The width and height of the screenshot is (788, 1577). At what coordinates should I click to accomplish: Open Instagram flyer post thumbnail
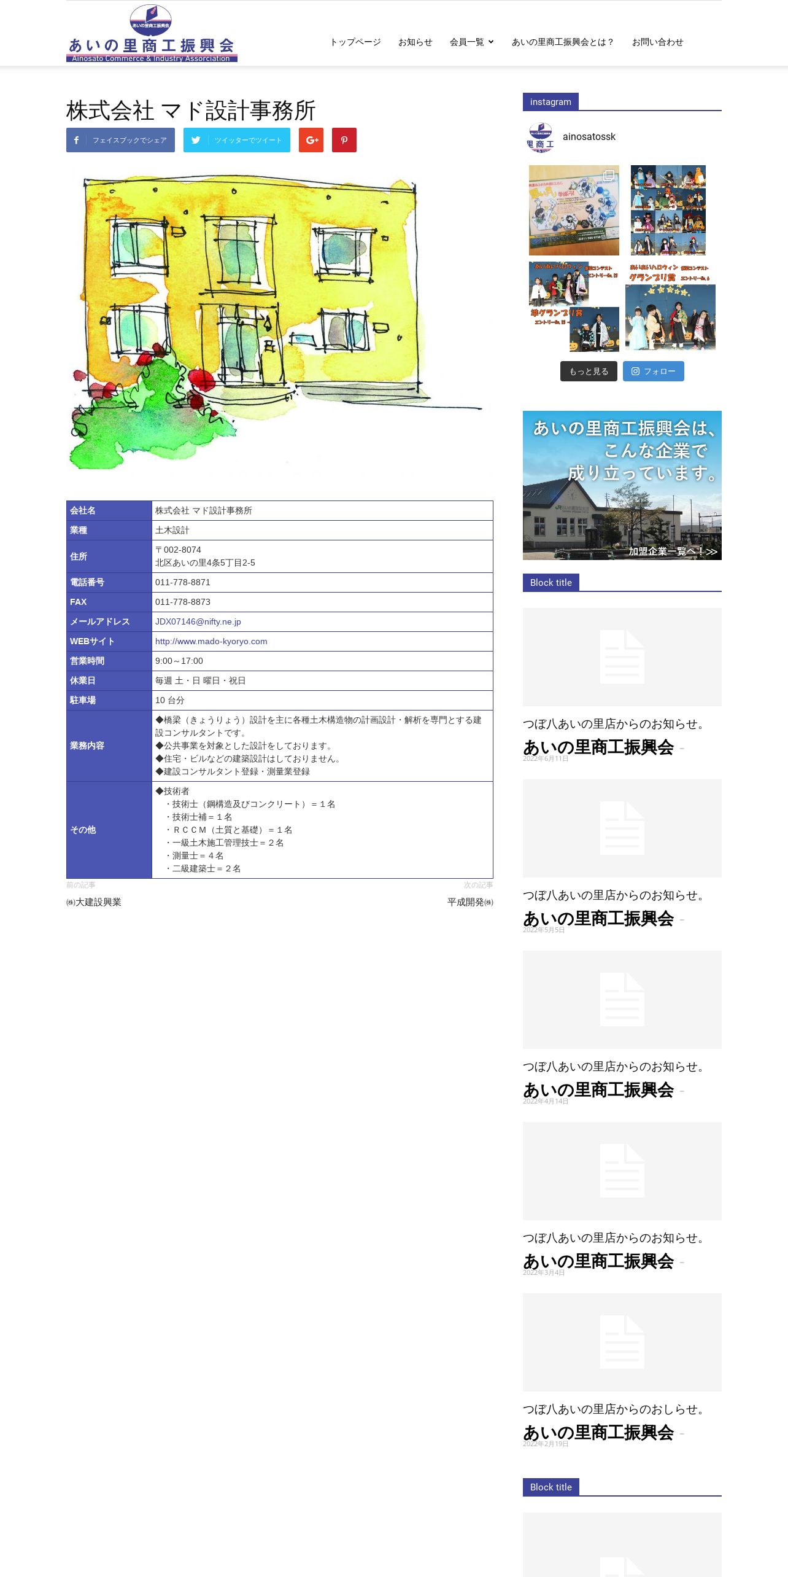click(574, 210)
